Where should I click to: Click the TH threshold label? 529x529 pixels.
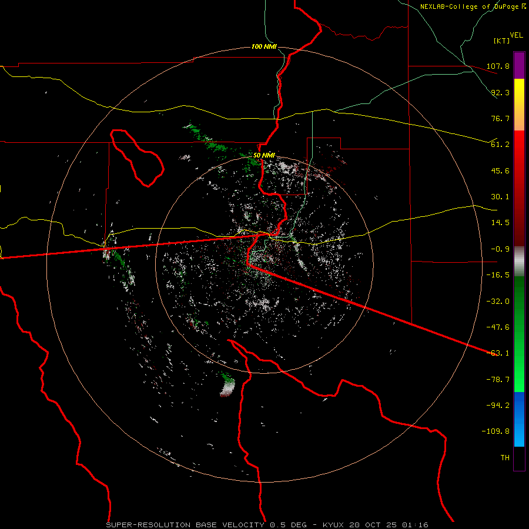(x=505, y=458)
